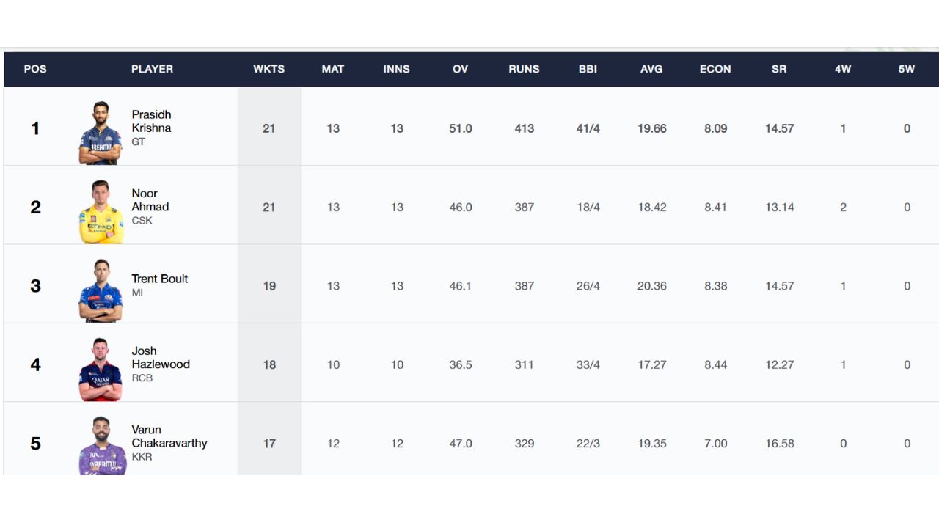This screenshot has width=939, height=528.
Task: Open Prasidh Krishna's profile name link
Action: click(151, 121)
